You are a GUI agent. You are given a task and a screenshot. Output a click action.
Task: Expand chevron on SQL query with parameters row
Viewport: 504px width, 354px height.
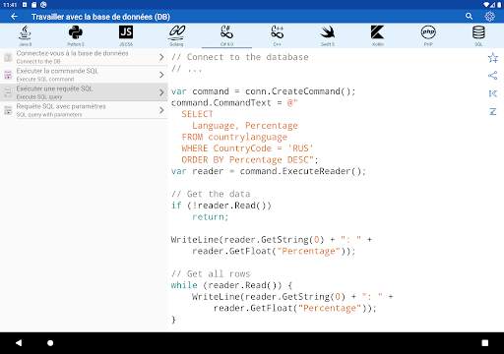click(161, 110)
